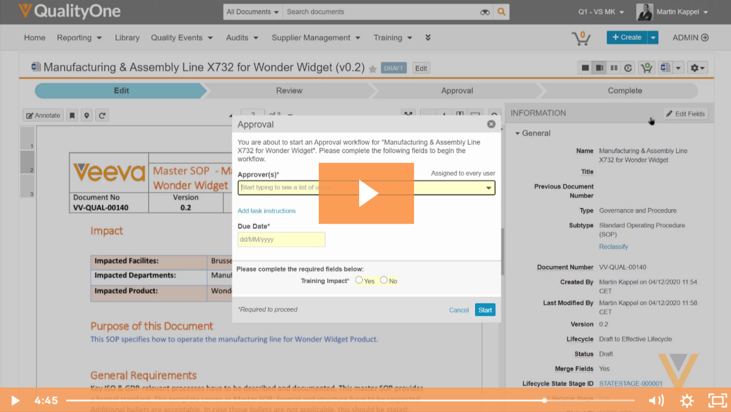Select No for Training Impact
This screenshot has height=412, width=731.
tap(383, 280)
